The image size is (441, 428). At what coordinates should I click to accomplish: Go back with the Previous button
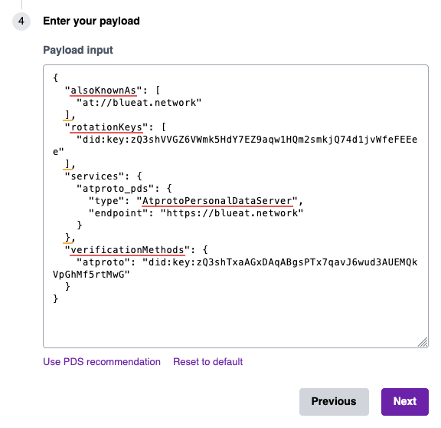[334, 401]
